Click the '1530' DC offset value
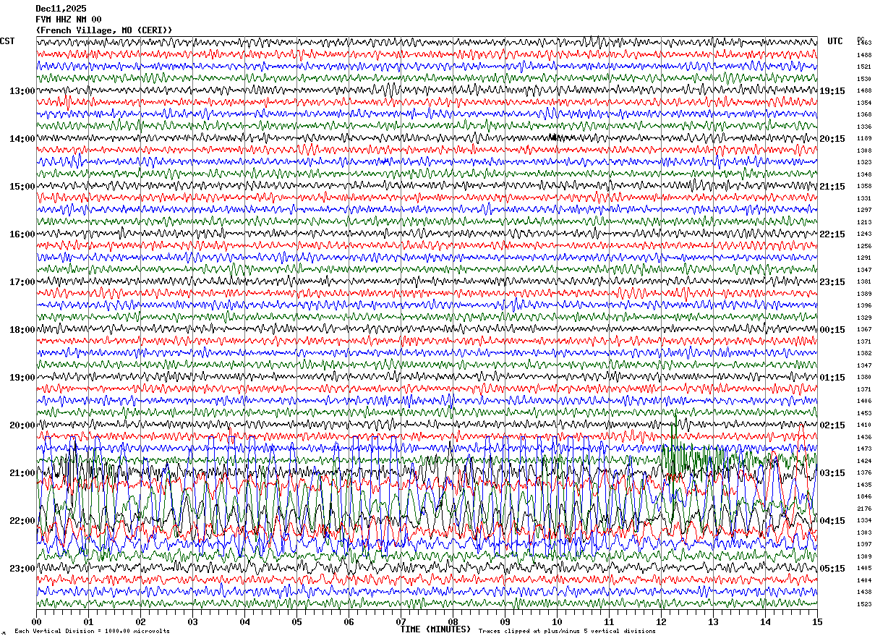875x641 pixels. pyautogui.click(x=864, y=79)
